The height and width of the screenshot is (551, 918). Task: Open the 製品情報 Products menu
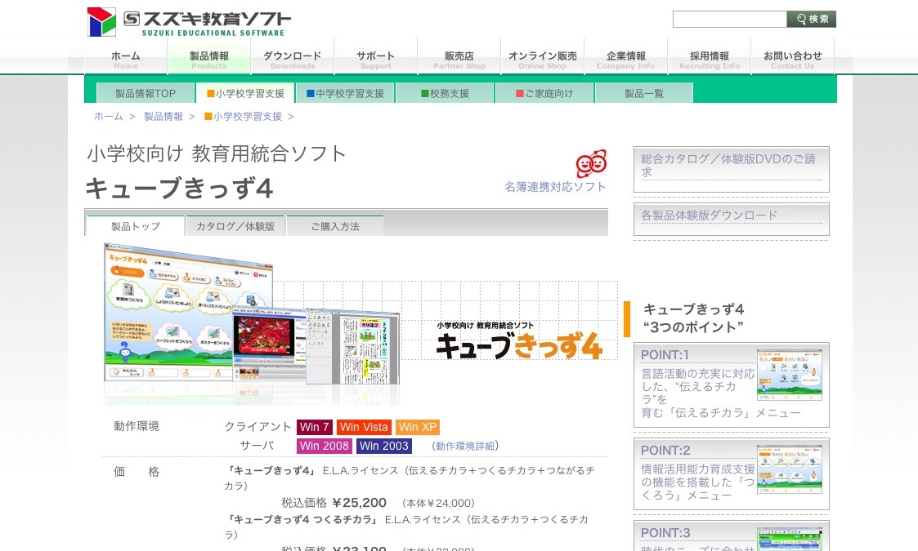[x=209, y=59]
